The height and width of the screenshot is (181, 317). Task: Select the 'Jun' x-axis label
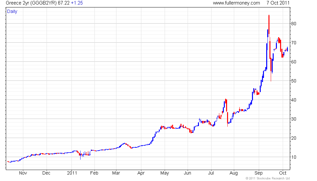[x=187, y=173]
